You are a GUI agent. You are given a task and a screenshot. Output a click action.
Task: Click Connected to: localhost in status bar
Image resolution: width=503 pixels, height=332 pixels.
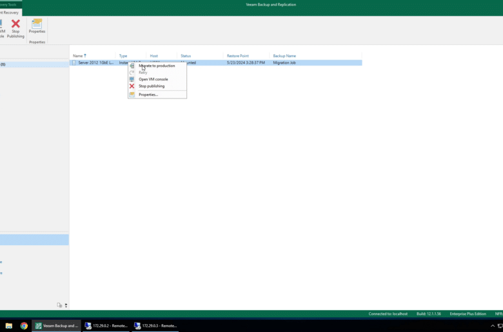point(388,314)
